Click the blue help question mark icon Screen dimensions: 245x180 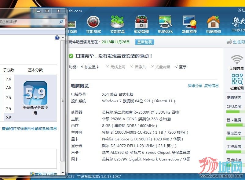(57, 38)
